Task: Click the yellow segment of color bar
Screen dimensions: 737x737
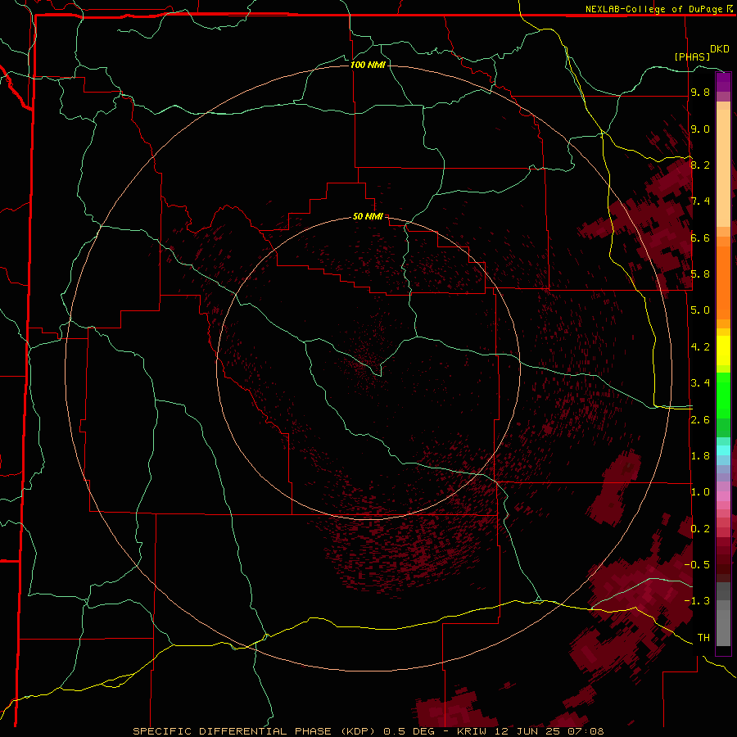Action: pyautogui.click(x=723, y=350)
